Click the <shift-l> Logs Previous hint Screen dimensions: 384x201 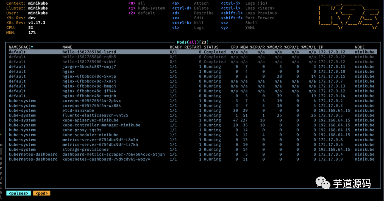249,13
